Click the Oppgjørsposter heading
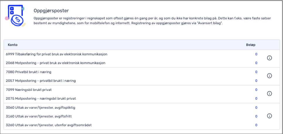 pyautogui.click(x=51, y=11)
